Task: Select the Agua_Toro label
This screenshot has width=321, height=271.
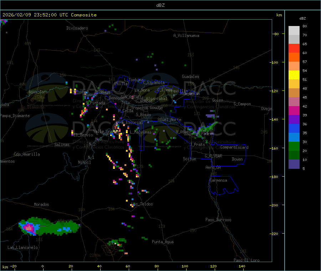Action: [38, 92]
